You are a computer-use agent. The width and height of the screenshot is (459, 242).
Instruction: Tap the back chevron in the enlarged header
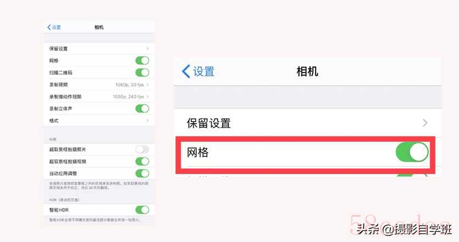click(186, 71)
